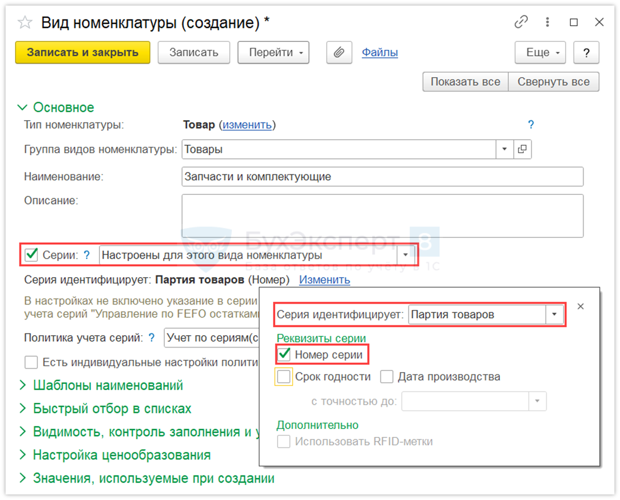
Task: Click help icon next to Политика учета серий
Action: pos(151,337)
